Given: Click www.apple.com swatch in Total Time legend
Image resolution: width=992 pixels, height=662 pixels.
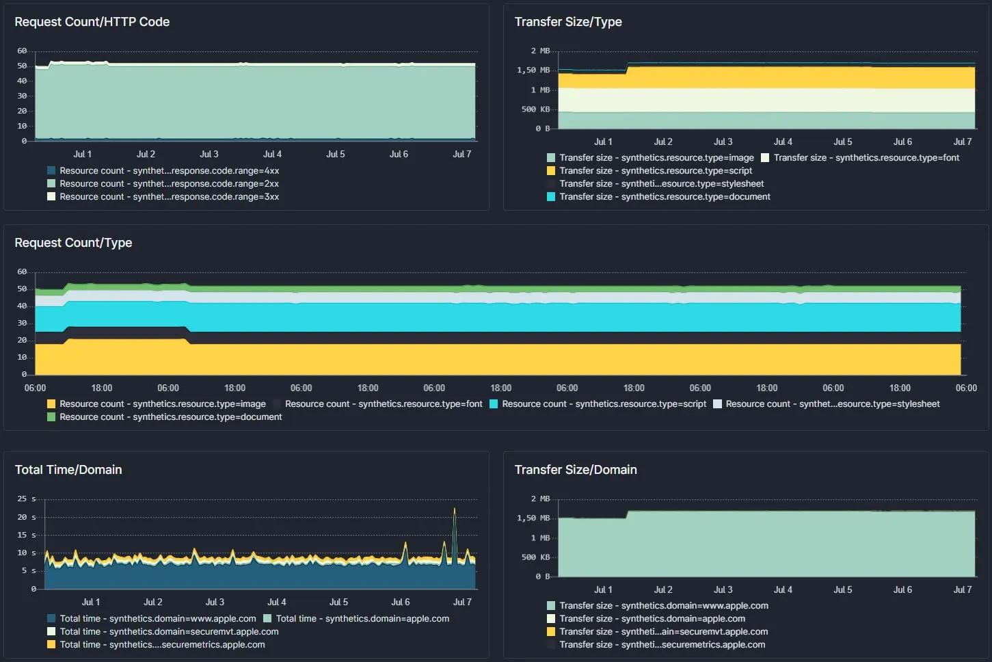Looking at the screenshot, I should 51,619.
